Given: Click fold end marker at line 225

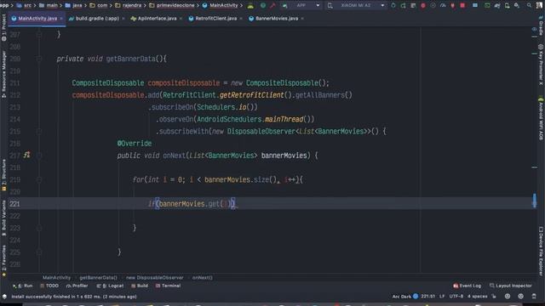Looking at the screenshot, I should 39,252.
